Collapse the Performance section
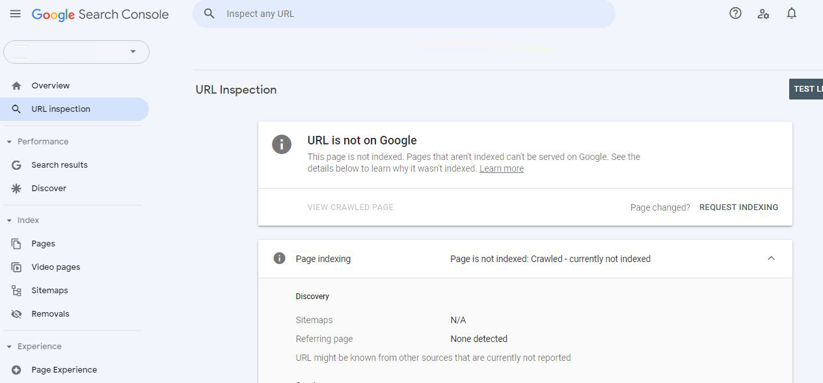Viewport: 823px width, 383px height. click(x=9, y=142)
